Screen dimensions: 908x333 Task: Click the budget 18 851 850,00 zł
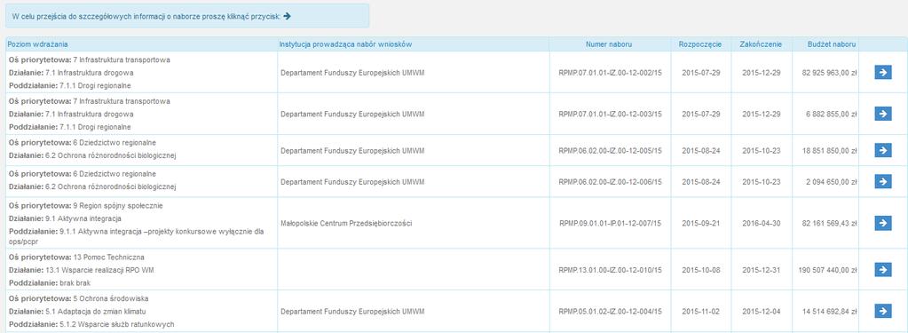click(x=829, y=151)
